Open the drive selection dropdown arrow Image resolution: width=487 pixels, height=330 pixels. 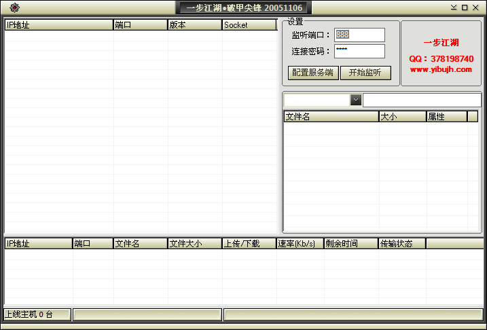[x=356, y=100]
